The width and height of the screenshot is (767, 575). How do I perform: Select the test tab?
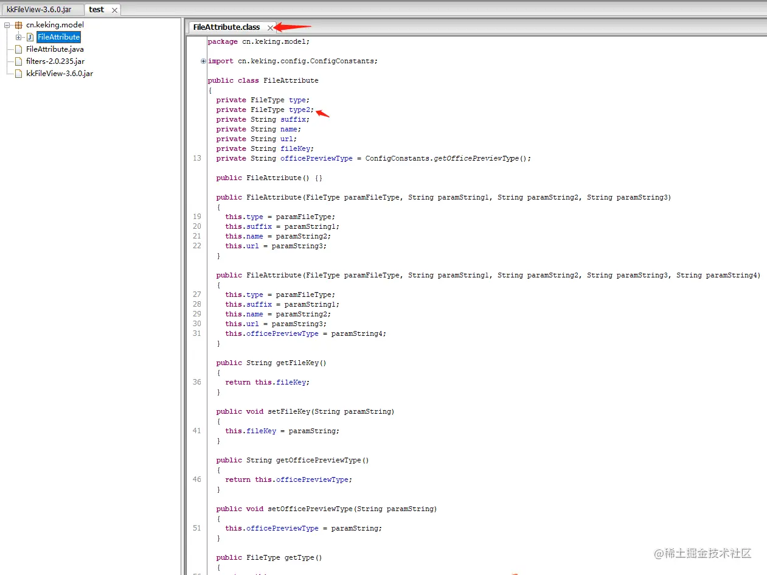click(97, 10)
